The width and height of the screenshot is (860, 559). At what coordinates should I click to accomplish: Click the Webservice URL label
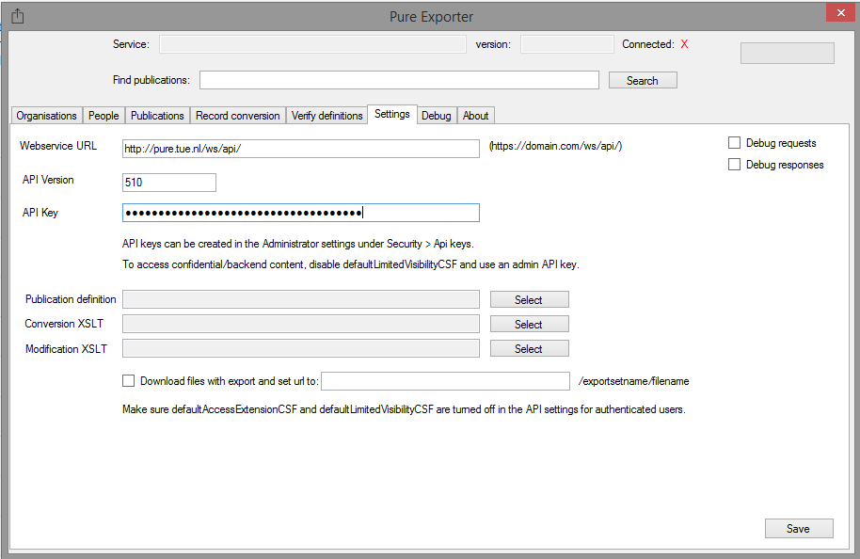tap(58, 146)
